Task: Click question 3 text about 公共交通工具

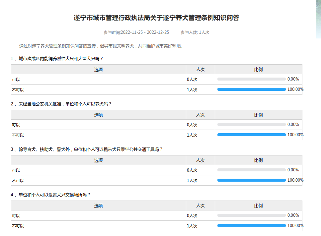Action: pyautogui.click(x=87, y=149)
